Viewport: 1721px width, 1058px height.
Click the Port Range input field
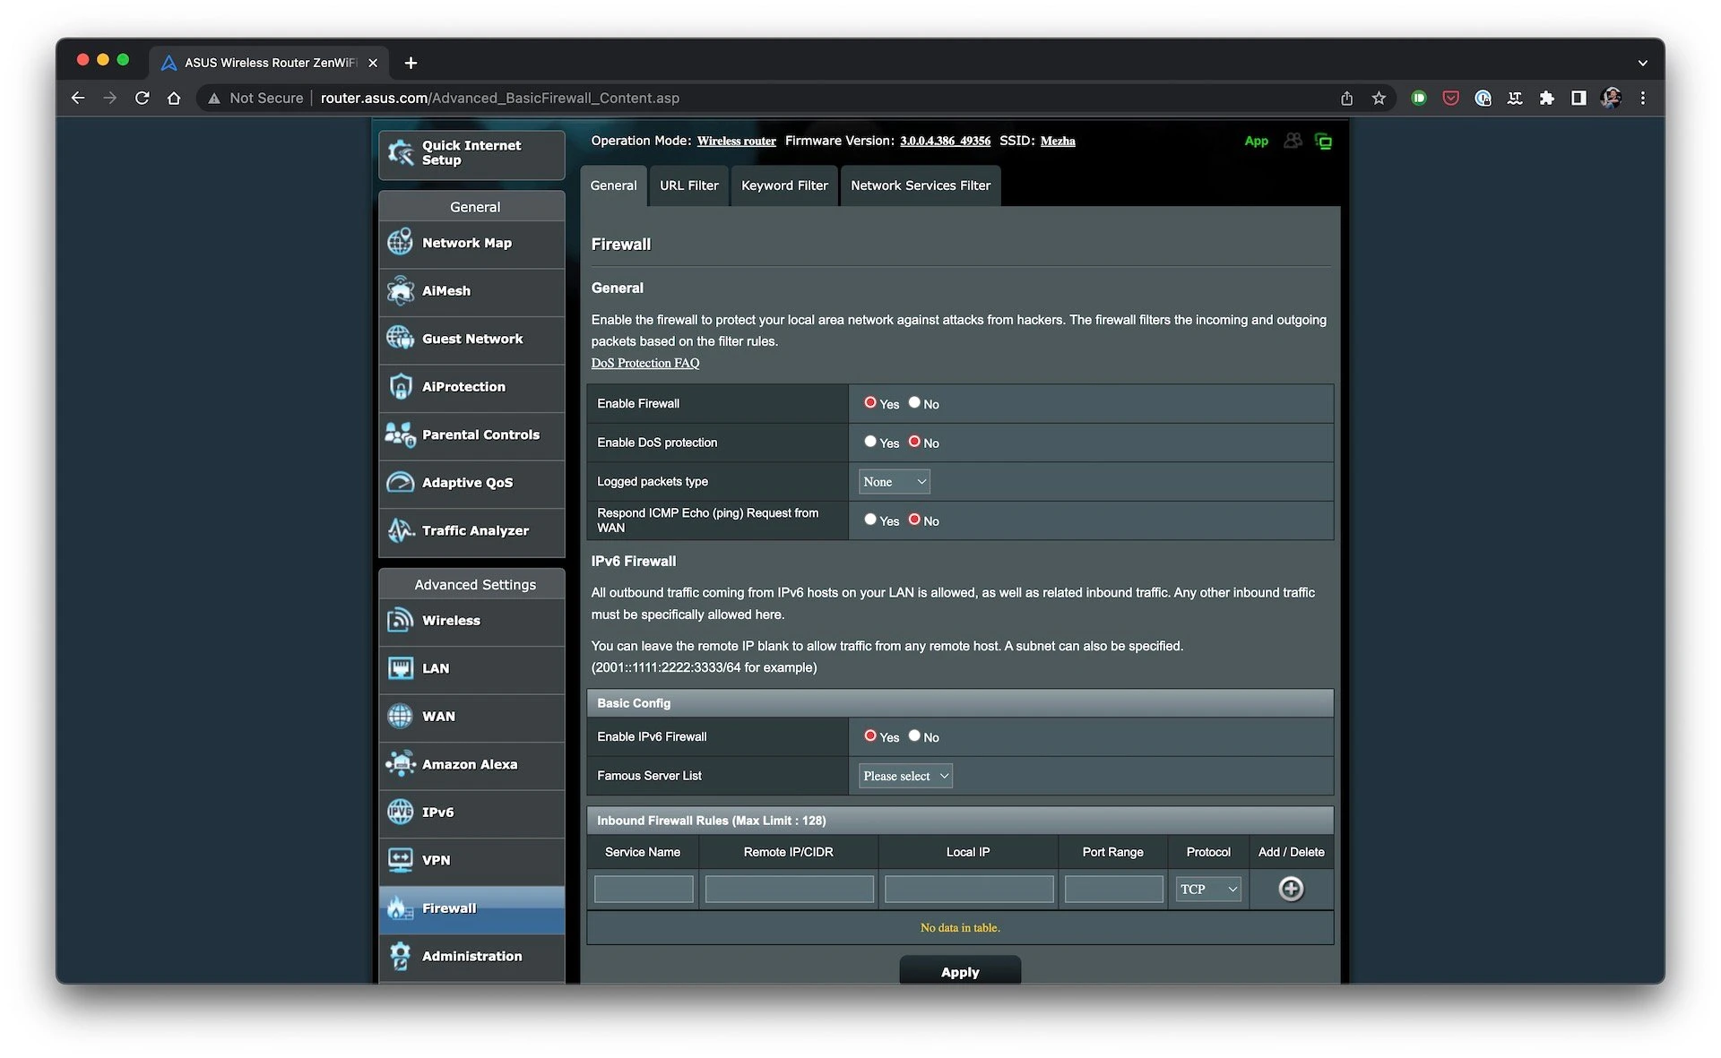pyautogui.click(x=1113, y=889)
